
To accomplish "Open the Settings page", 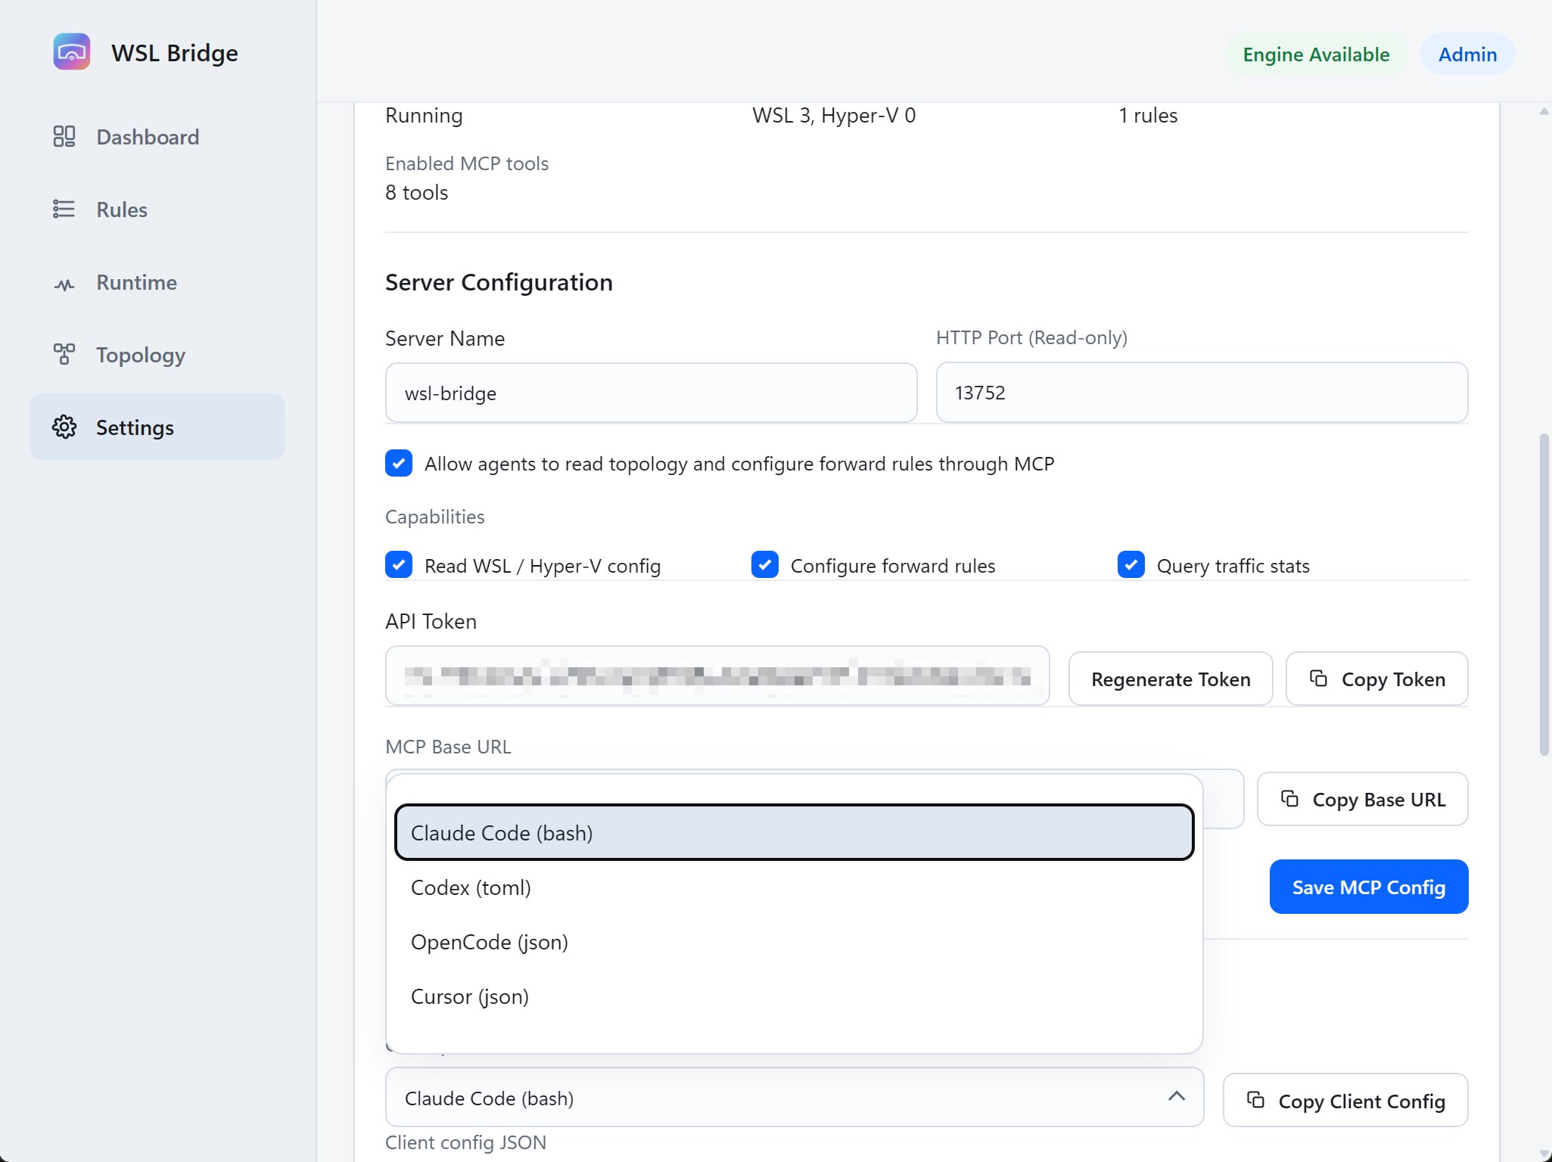I will (x=157, y=427).
